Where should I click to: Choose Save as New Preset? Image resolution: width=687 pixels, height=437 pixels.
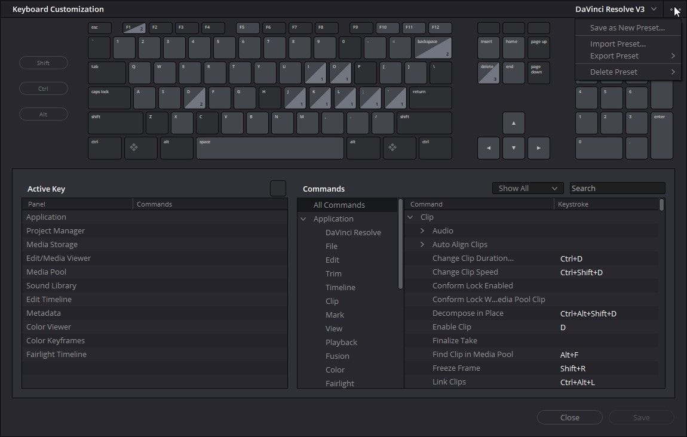628,27
